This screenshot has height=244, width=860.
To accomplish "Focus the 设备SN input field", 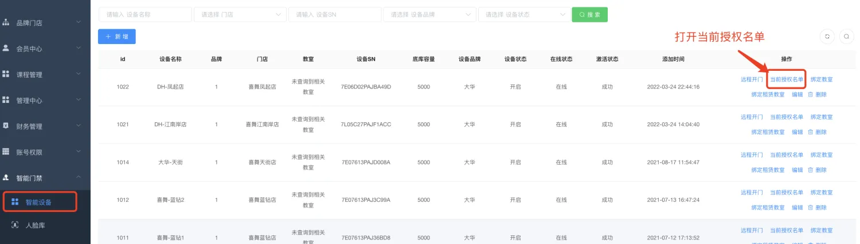I will [335, 14].
